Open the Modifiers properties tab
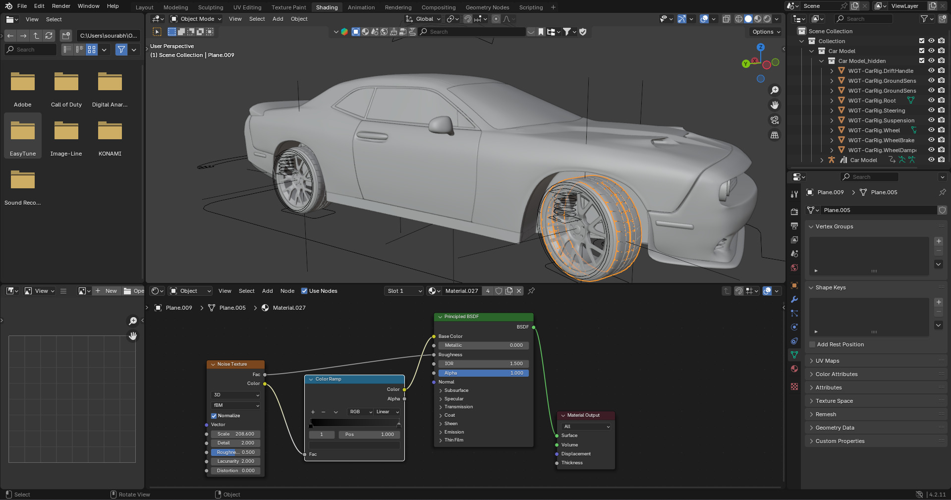 [794, 299]
